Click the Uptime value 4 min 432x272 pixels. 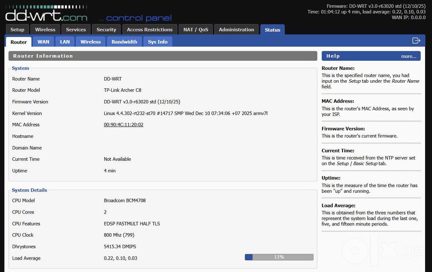pyautogui.click(x=110, y=171)
